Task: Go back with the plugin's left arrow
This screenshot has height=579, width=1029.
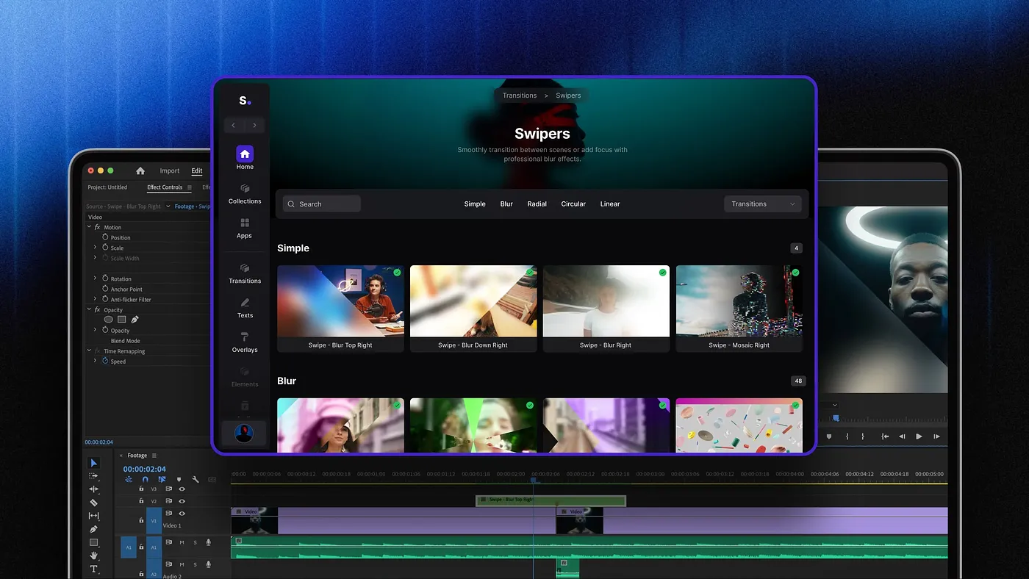Action: [234, 126]
